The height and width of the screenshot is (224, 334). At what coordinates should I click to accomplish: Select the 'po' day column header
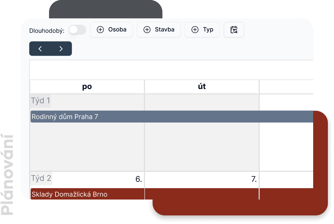pyautogui.click(x=87, y=87)
